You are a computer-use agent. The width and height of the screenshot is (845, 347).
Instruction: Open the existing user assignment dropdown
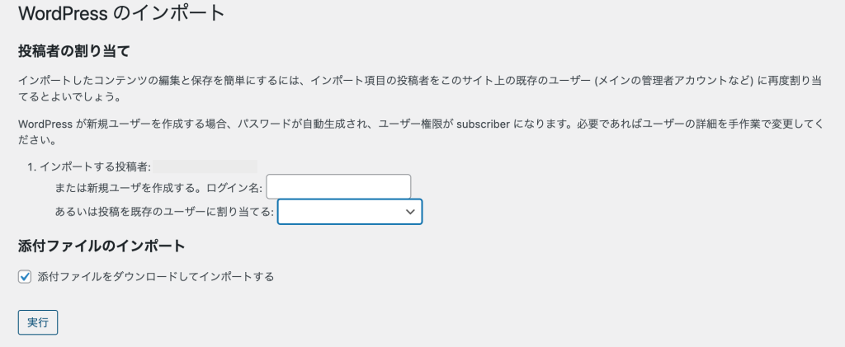(350, 212)
